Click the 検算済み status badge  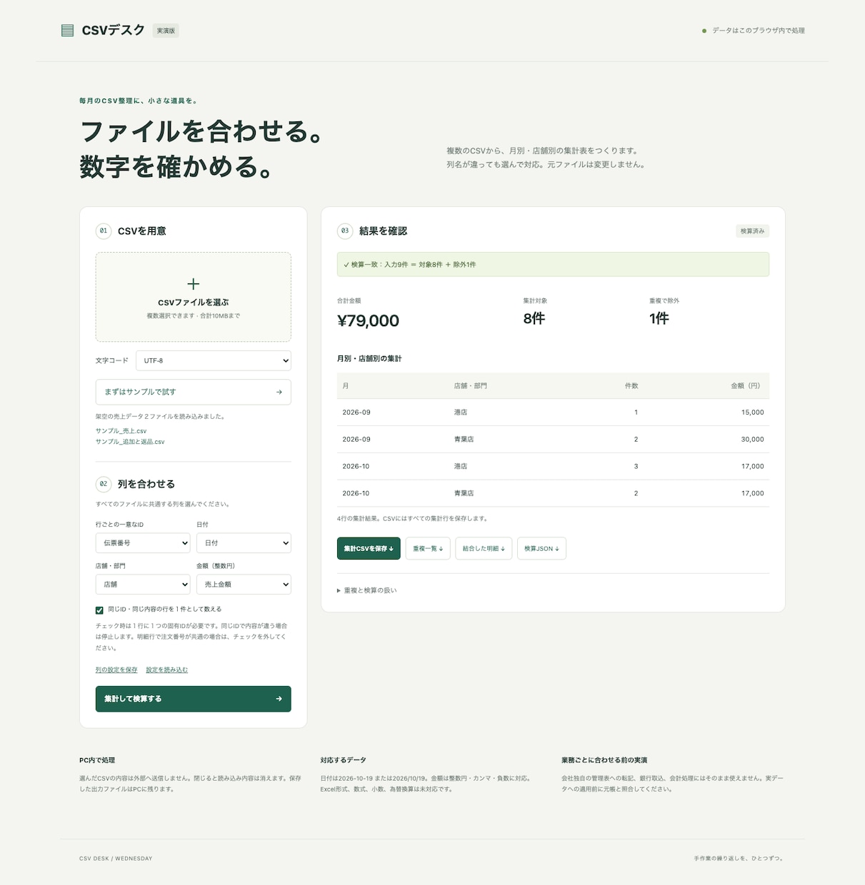tap(752, 231)
